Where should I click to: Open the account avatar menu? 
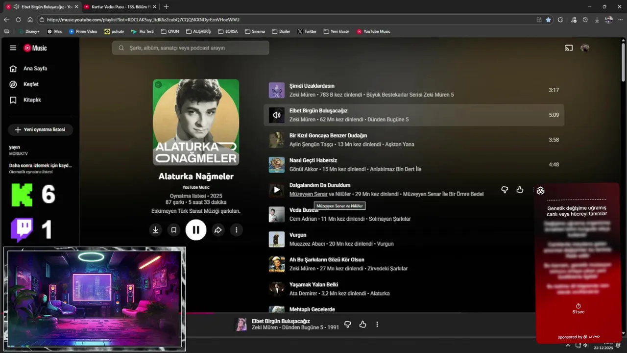585,48
